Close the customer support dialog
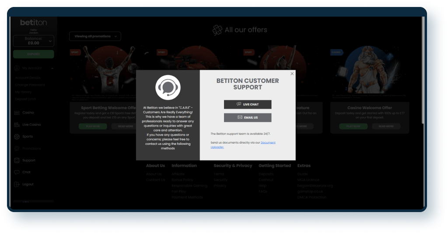 click(292, 74)
